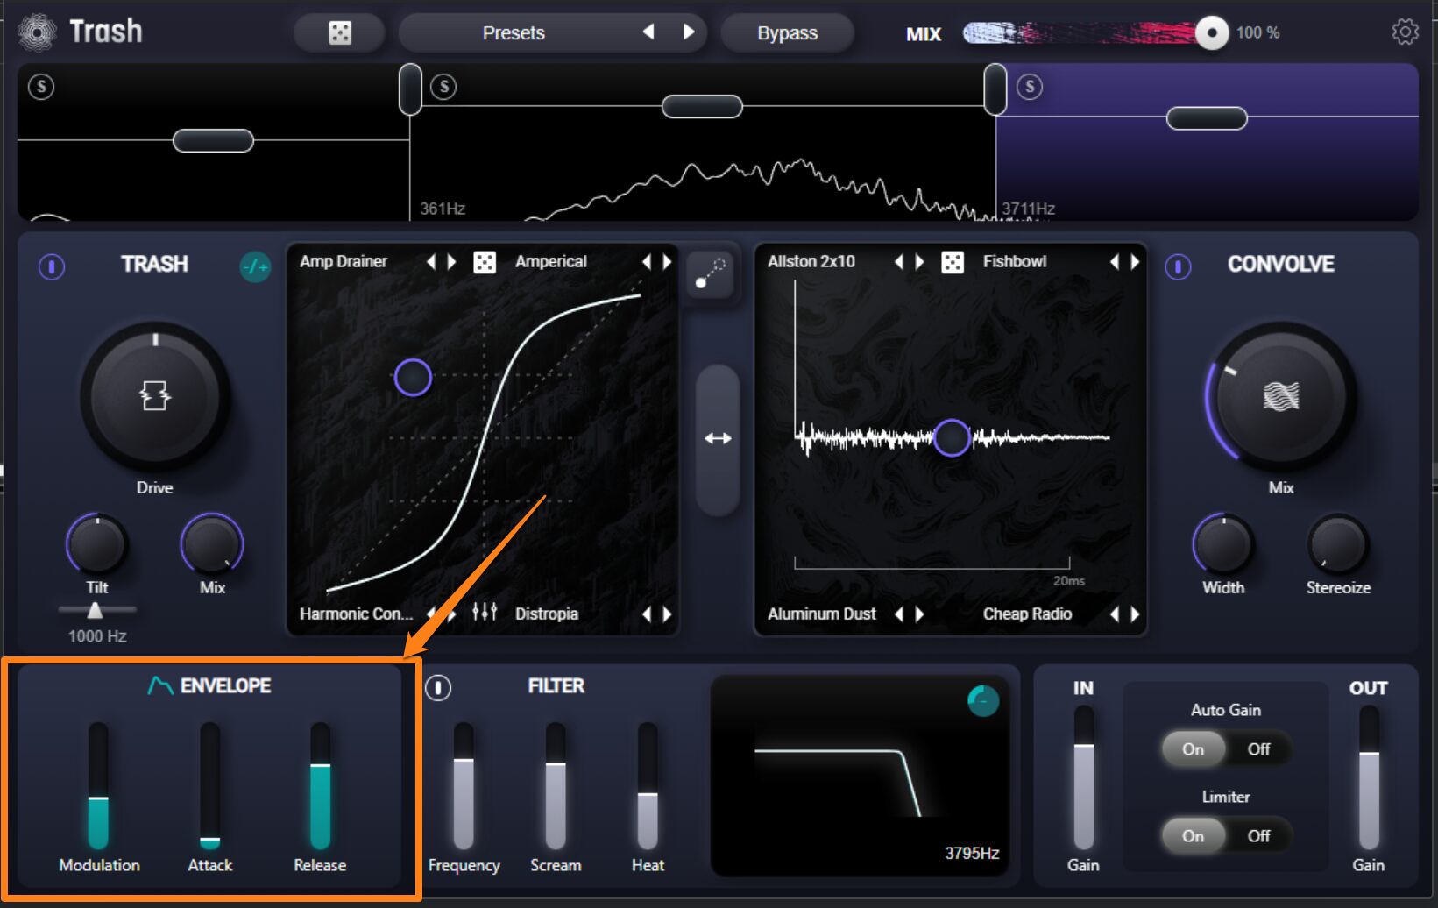1438x908 pixels.
Task: Open the mixer sliders icon near Distropia
Action: point(484,613)
